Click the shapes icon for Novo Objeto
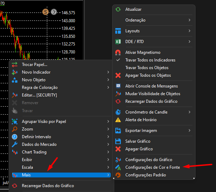 pyautogui.click(x=15, y=80)
